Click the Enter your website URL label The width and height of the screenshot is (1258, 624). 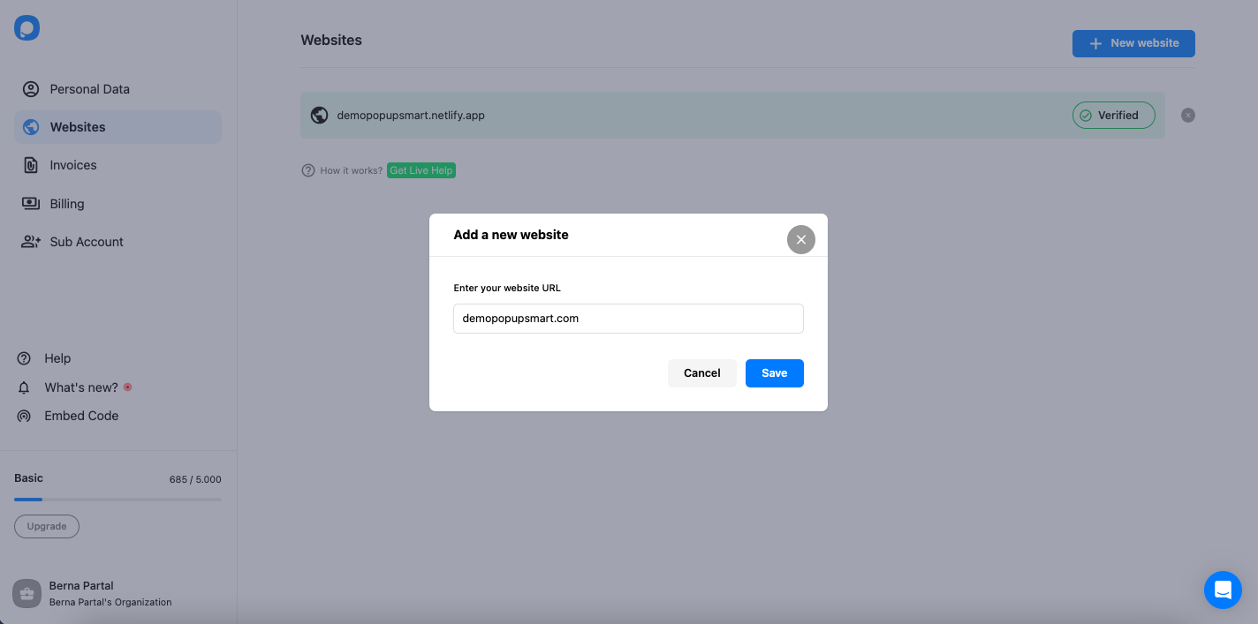click(507, 288)
